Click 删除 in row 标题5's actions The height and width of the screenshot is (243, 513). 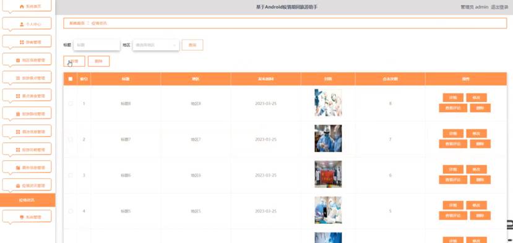[x=480, y=216]
